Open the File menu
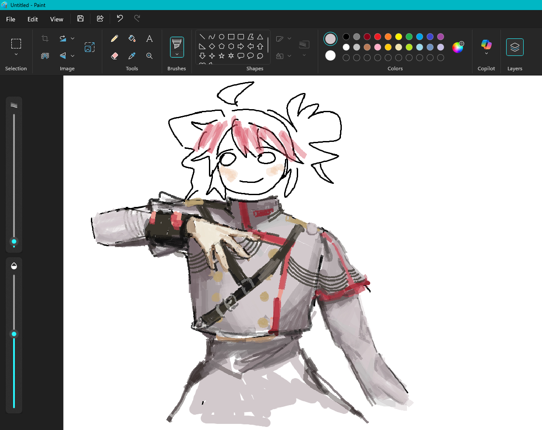Image resolution: width=542 pixels, height=430 pixels. (x=10, y=19)
